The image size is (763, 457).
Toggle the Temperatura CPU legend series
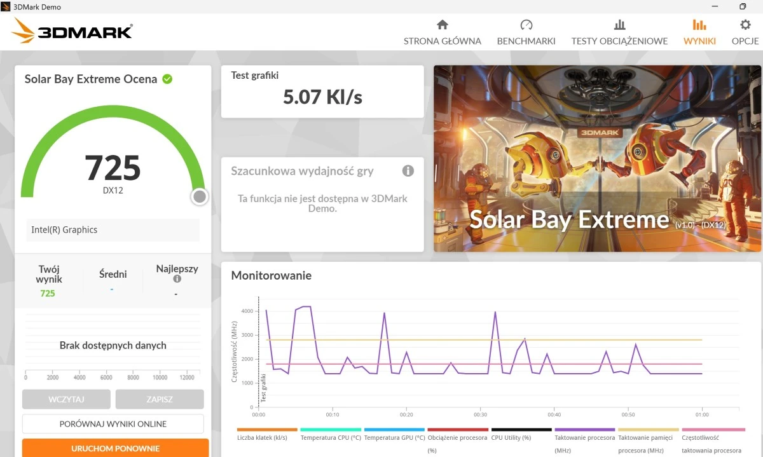(331, 437)
